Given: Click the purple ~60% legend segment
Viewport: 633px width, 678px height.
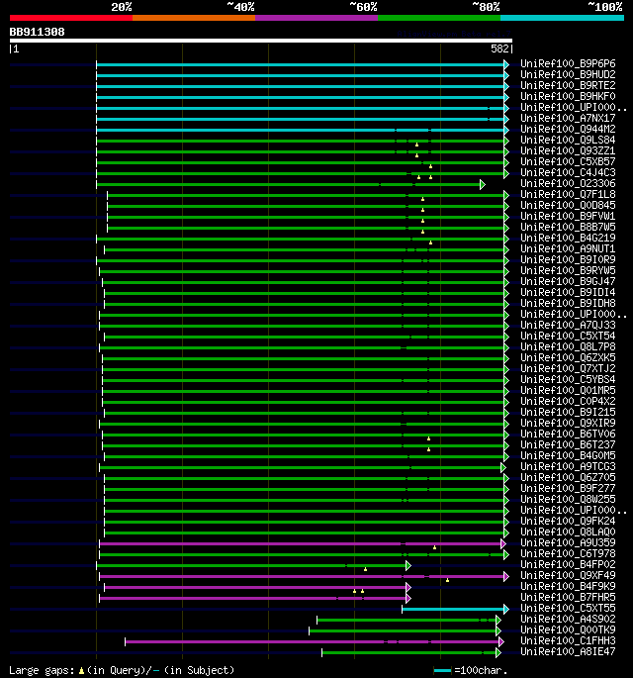Looking at the screenshot, I should pos(316,18).
